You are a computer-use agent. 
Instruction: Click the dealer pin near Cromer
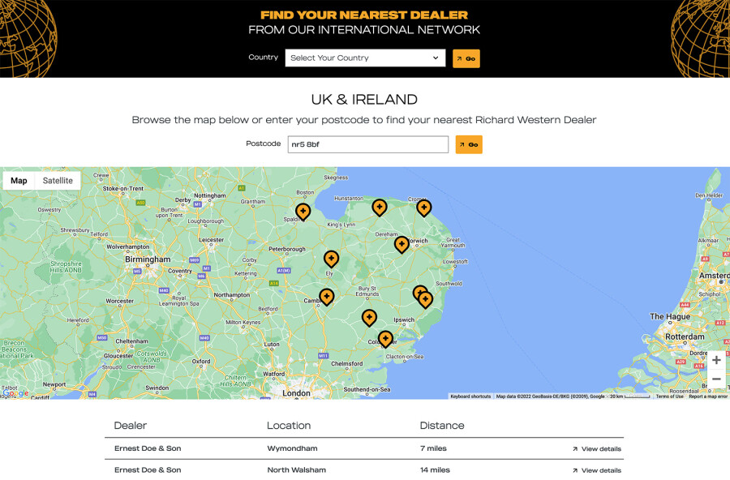423,208
